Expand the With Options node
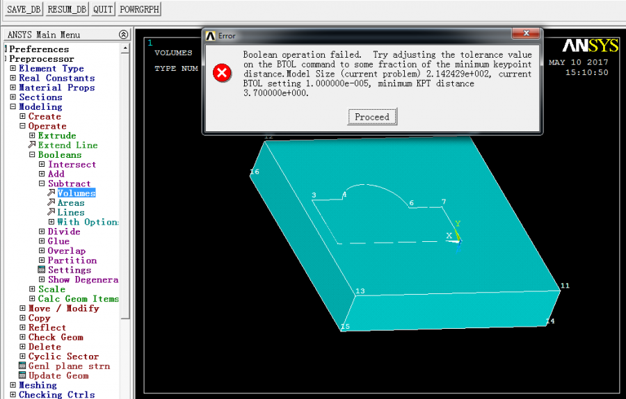Viewport: 626px width, 399px height. [51, 222]
